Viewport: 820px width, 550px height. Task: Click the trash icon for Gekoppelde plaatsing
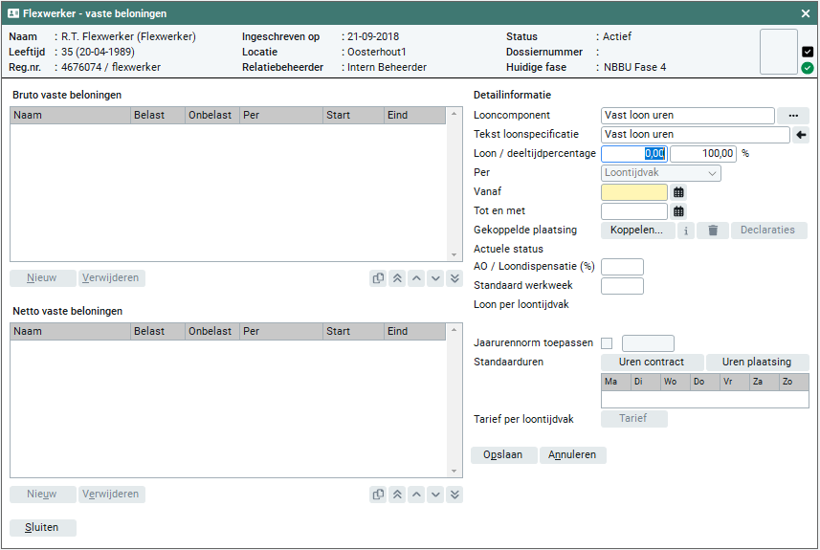point(712,231)
